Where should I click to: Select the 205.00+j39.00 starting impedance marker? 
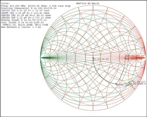click(x=126, y=55)
